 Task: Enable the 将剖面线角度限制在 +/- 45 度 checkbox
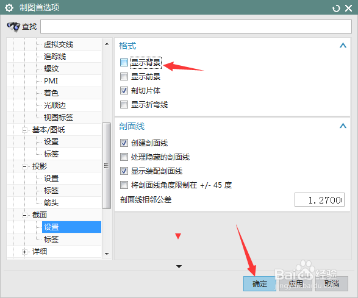pos(124,185)
